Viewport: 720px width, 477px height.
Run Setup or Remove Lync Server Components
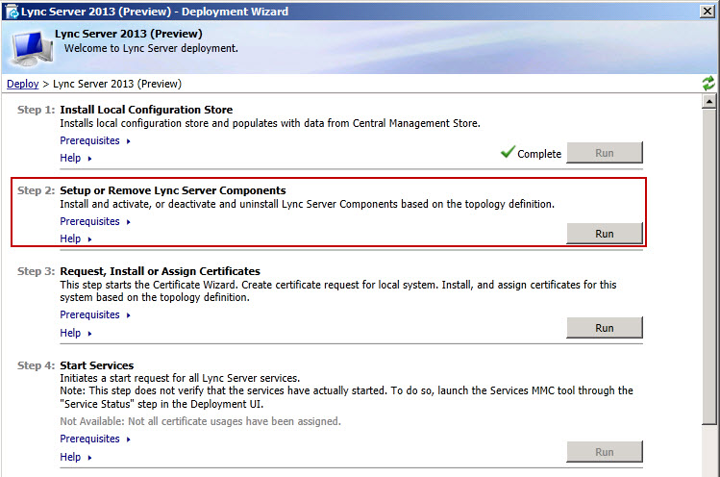(x=604, y=234)
